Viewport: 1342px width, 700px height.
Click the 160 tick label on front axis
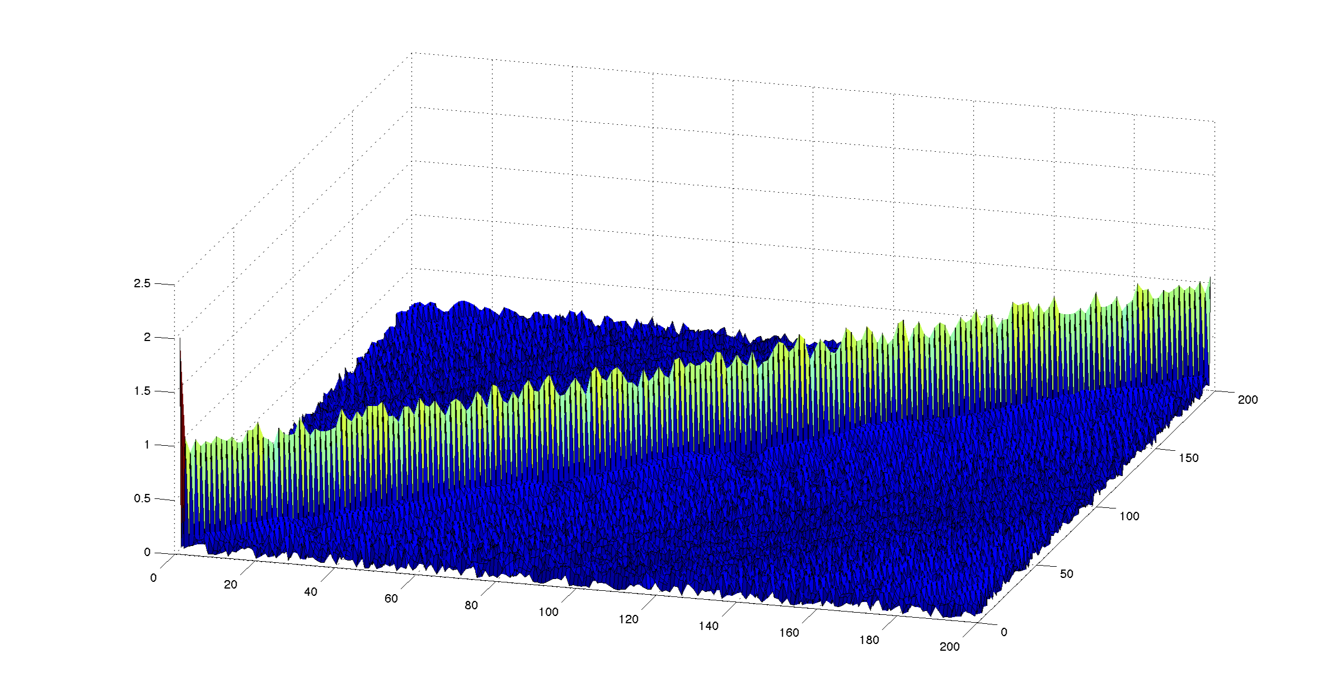click(789, 633)
